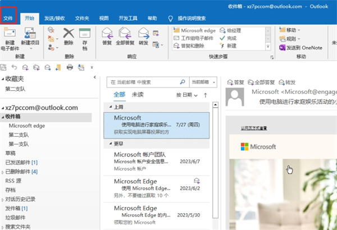Select the 完成 quick step
Screen dimensions: 337x230
(x=228, y=38)
